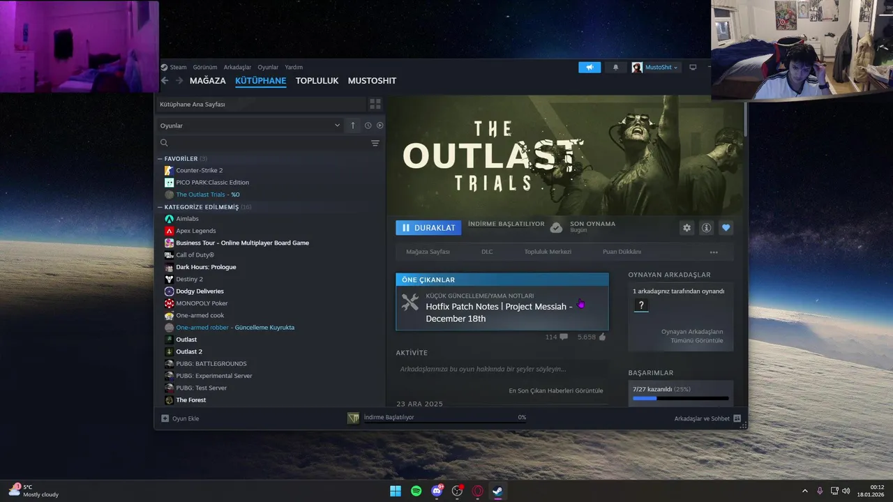This screenshot has height=502, width=893.
Task: Click the Big Picture mode monitor icon
Action: 693,68
